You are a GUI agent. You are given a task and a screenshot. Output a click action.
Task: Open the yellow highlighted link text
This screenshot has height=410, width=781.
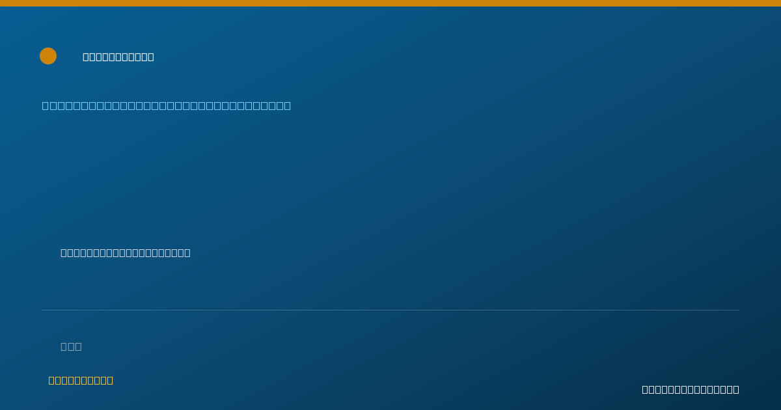coord(81,380)
